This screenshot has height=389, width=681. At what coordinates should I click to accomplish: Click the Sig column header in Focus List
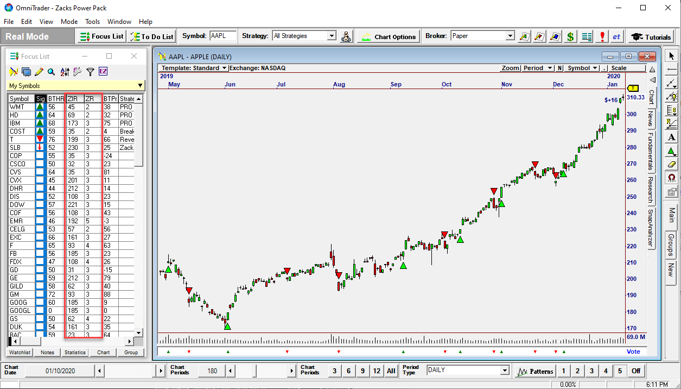40,99
